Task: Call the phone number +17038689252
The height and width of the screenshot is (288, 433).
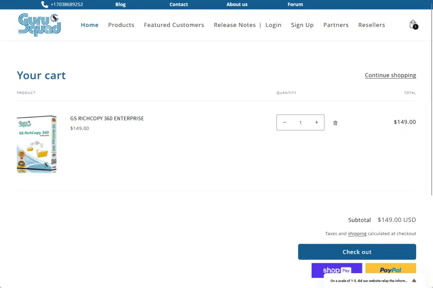Action: tap(67, 4)
